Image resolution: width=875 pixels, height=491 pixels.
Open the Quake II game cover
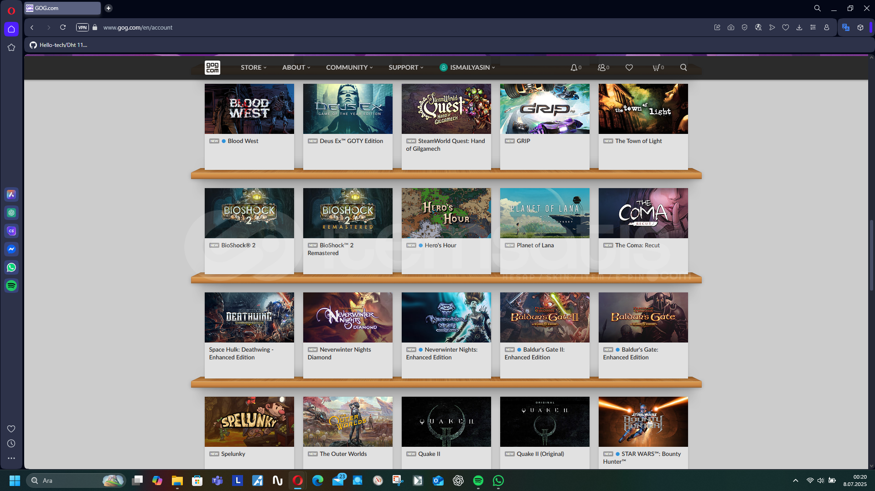446,421
